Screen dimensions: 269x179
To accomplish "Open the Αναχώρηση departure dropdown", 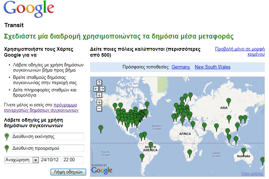I will coord(22,160).
